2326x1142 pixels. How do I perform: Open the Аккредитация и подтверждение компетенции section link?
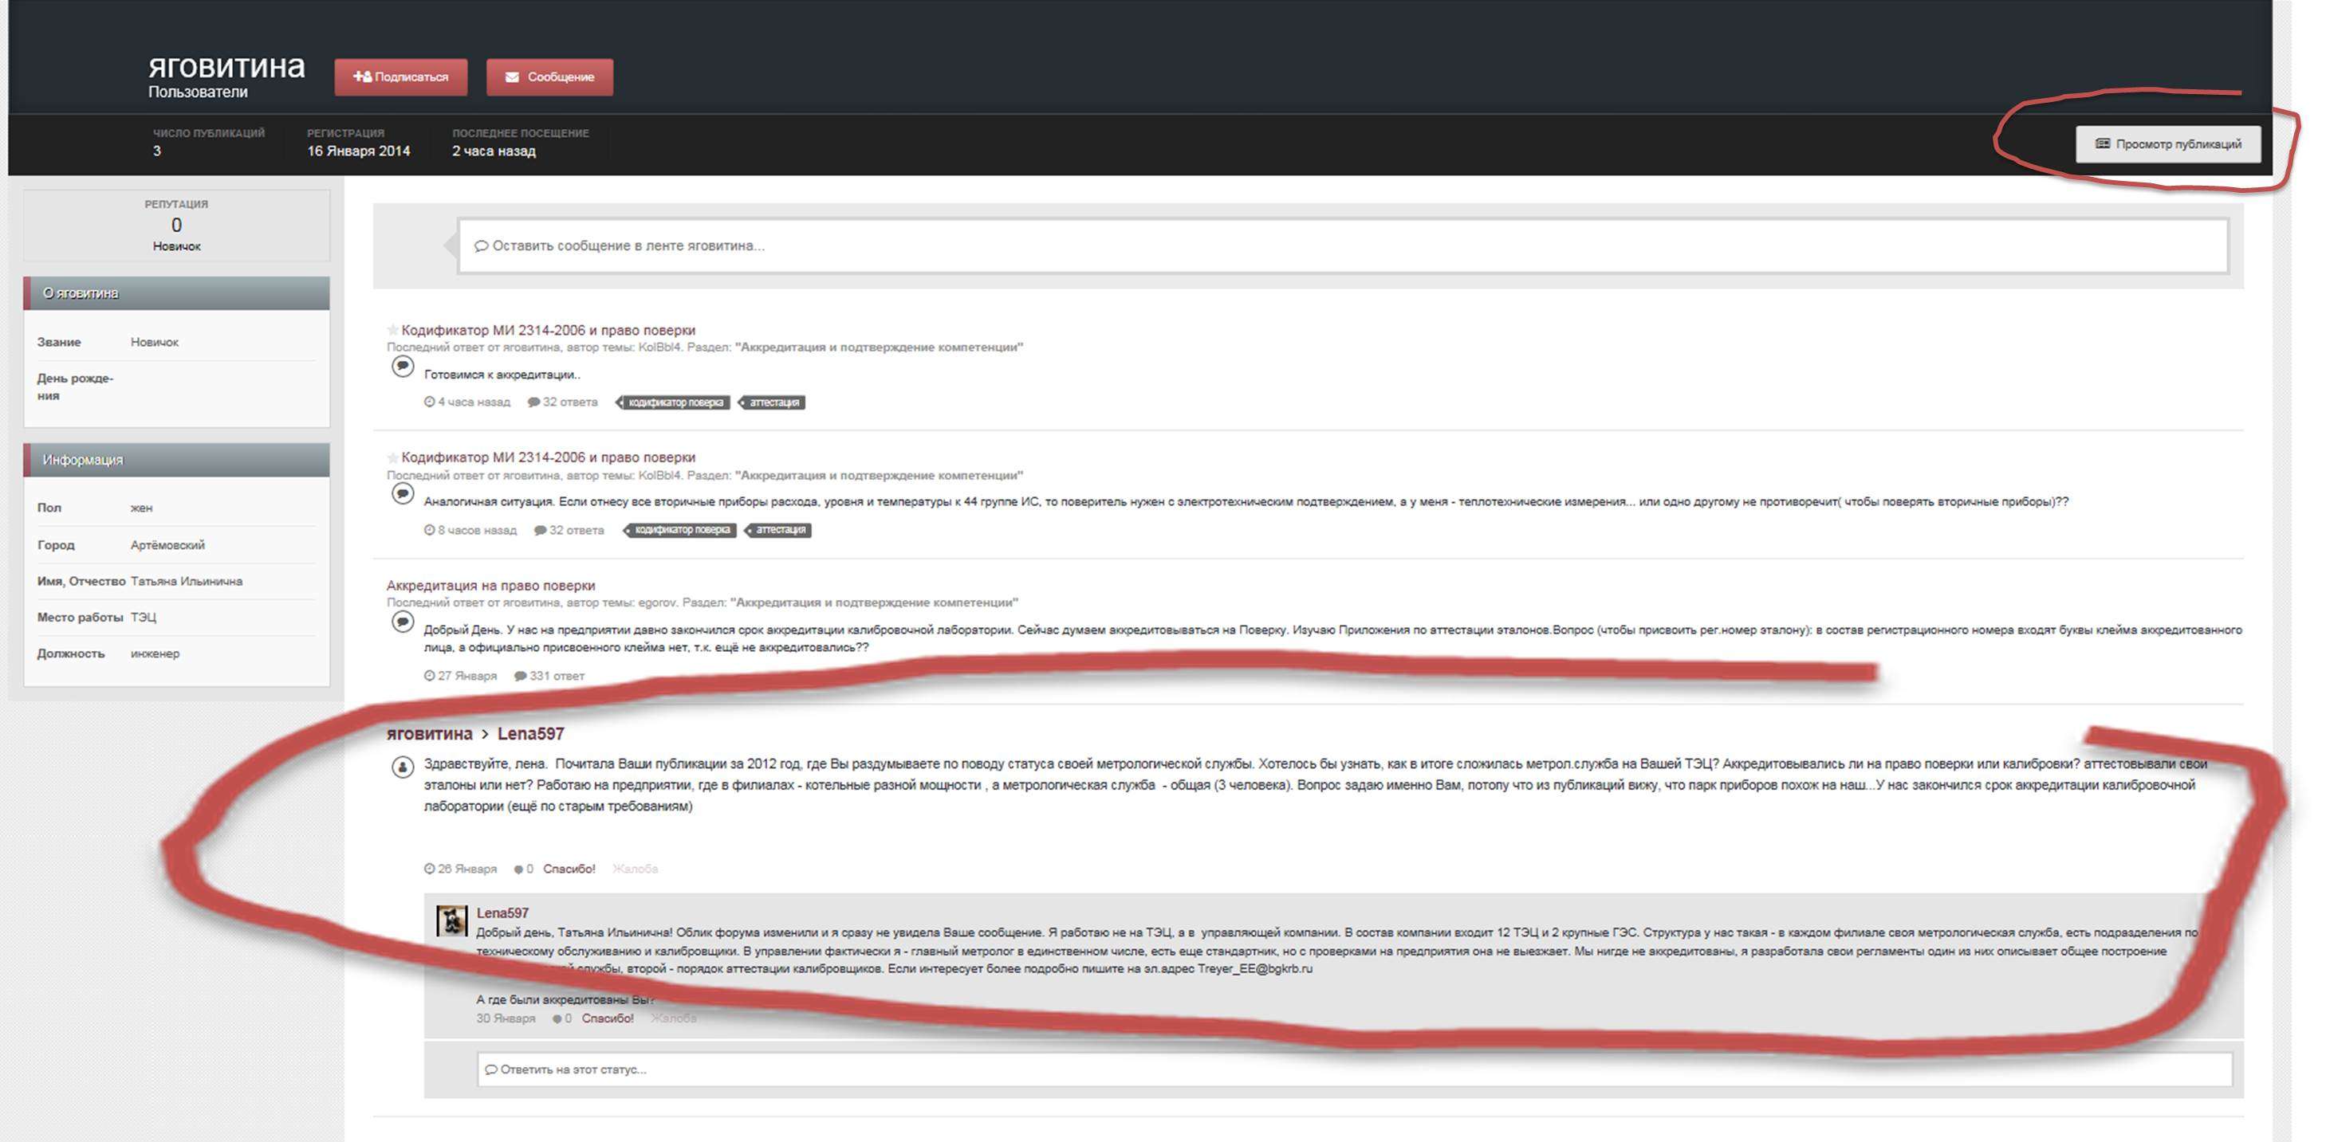[x=879, y=347]
